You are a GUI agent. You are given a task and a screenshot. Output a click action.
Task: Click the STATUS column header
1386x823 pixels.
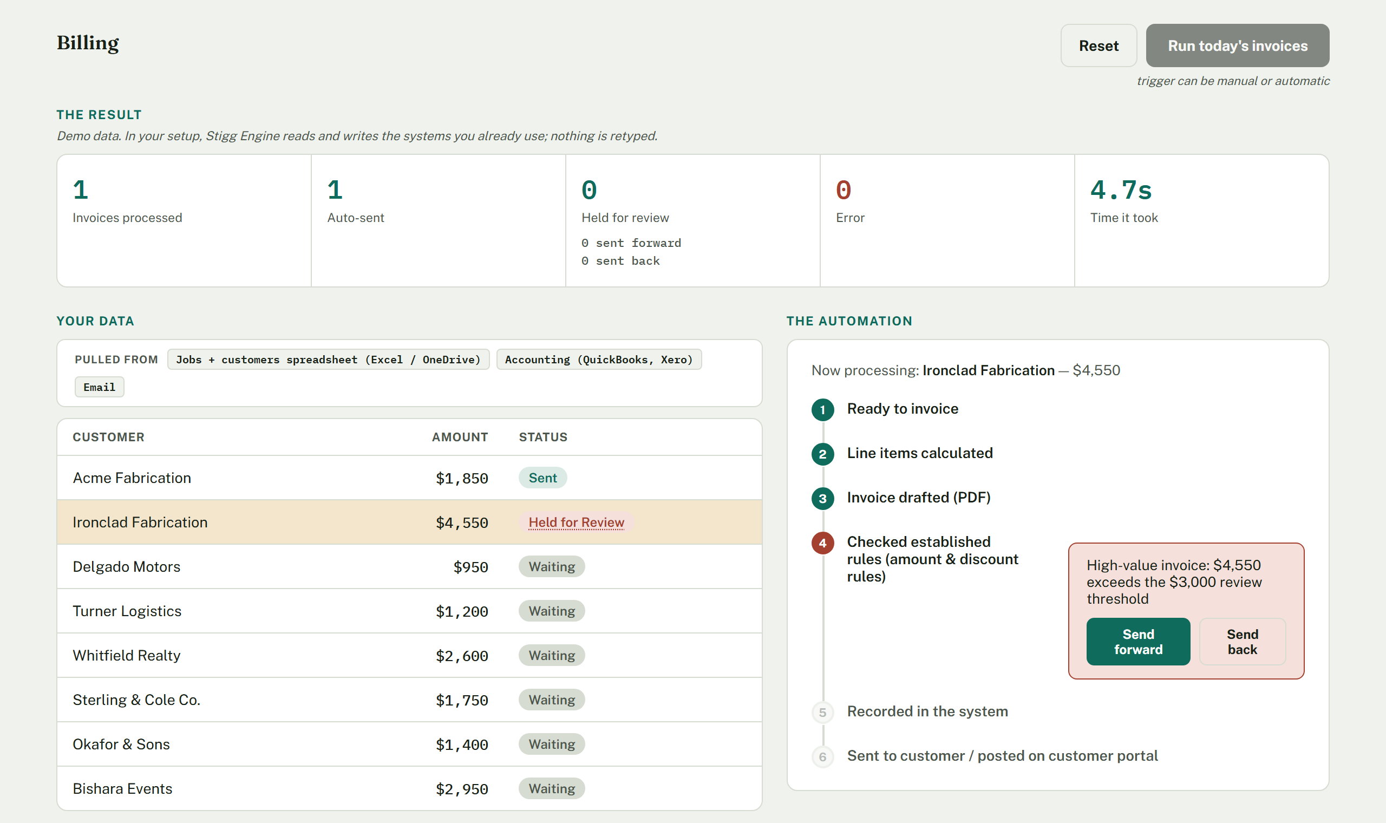coord(544,437)
